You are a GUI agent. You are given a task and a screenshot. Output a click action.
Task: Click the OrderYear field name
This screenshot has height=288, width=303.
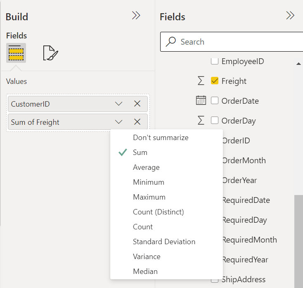239,180
